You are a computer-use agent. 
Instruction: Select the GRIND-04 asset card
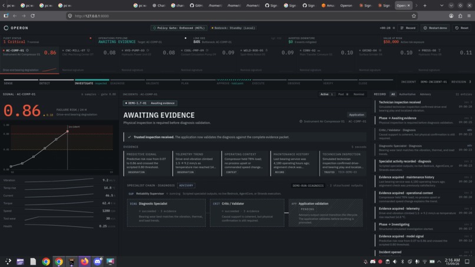point(386,60)
